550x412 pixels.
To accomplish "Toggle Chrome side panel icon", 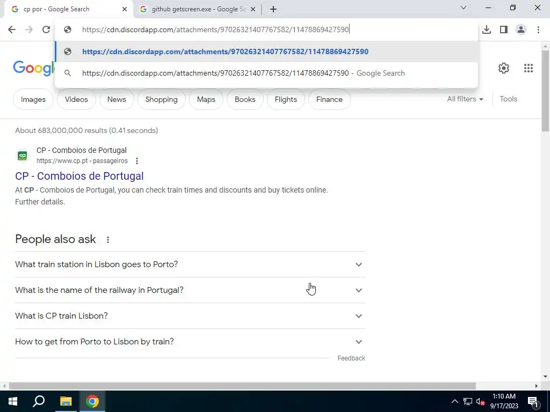I will pos(503,30).
